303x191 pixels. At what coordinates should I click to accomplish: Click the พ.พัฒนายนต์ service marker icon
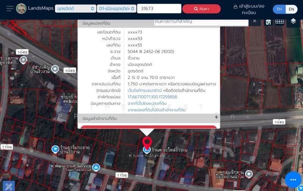tap(96, 167)
